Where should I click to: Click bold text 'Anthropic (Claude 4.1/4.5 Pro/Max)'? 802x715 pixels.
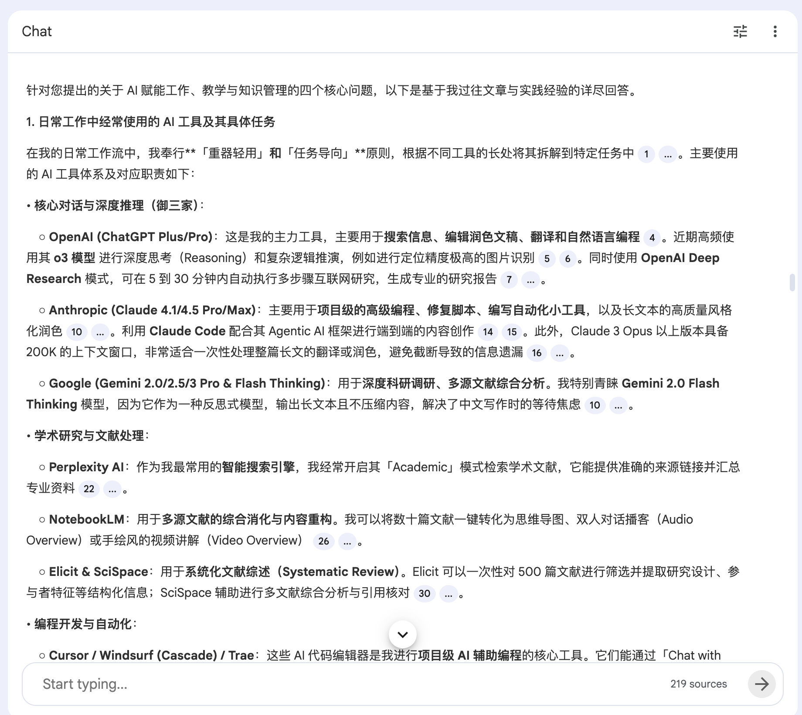click(x=152, y=310)
